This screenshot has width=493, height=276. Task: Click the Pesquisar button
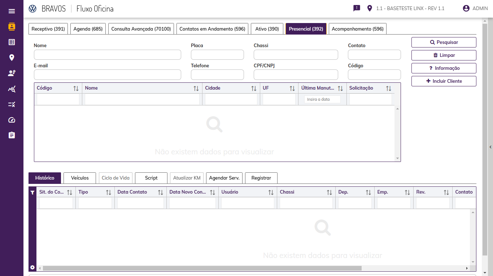444,42
